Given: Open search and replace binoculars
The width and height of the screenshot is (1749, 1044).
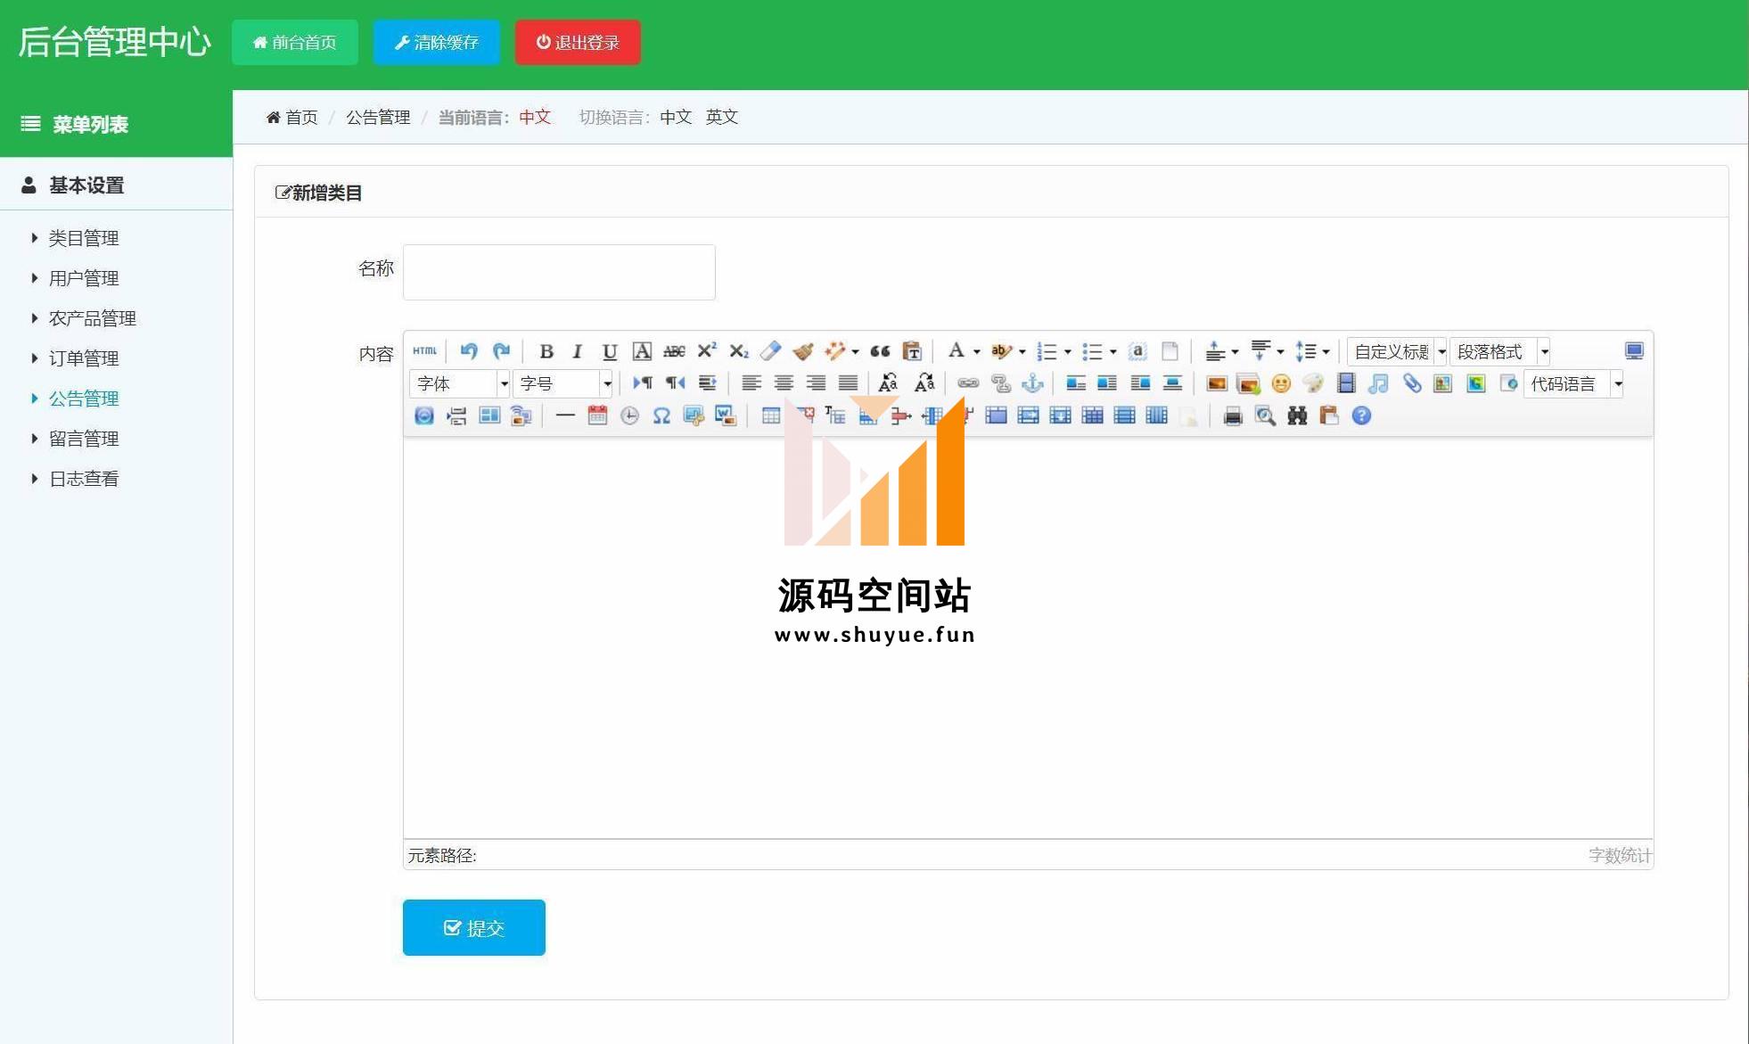Looking at the screenshot, I should (1297, 415).
